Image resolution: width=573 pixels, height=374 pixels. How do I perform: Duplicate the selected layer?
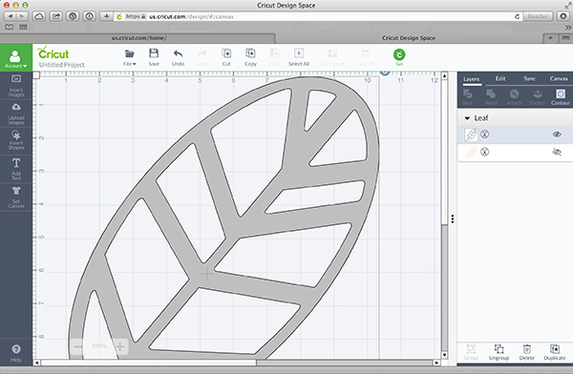pos(555,352)
